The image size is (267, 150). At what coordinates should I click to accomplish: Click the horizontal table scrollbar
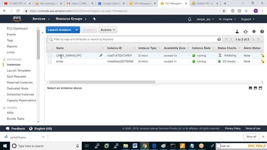(x=102, y=82)
